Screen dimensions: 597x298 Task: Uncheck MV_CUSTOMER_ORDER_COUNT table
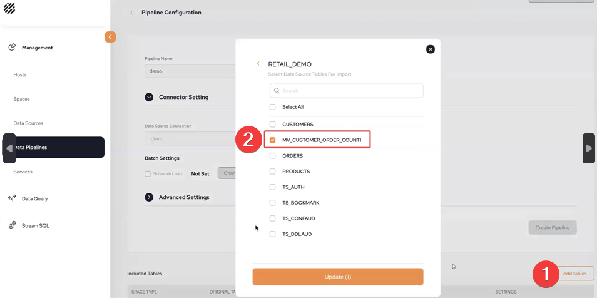tap(272, 140)
